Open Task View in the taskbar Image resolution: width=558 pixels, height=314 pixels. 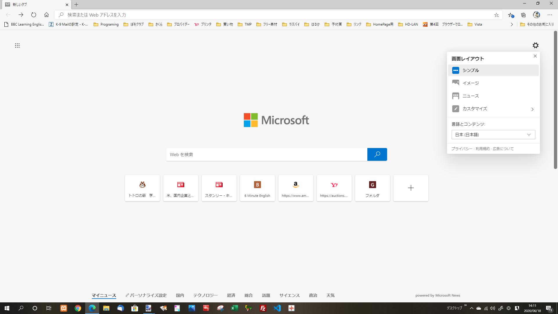(x=49, y=308)
